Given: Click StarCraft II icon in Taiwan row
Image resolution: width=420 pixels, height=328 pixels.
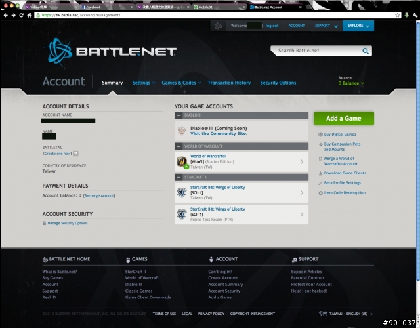Looking at the screenshot, I should 182,192.
